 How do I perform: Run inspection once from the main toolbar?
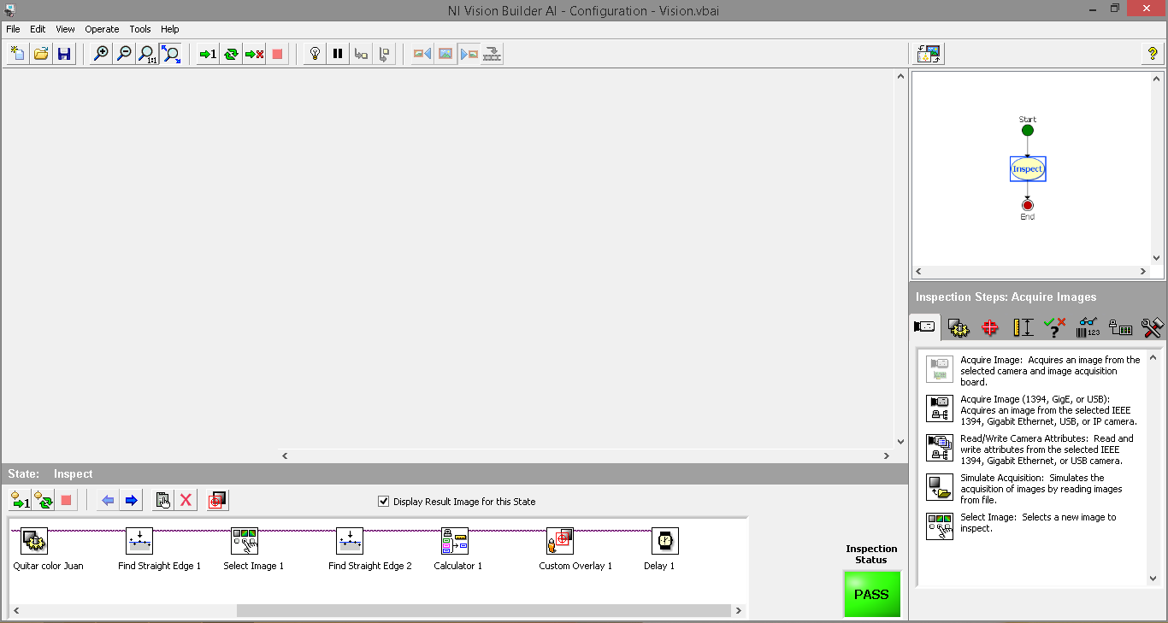tap(208, 54)
